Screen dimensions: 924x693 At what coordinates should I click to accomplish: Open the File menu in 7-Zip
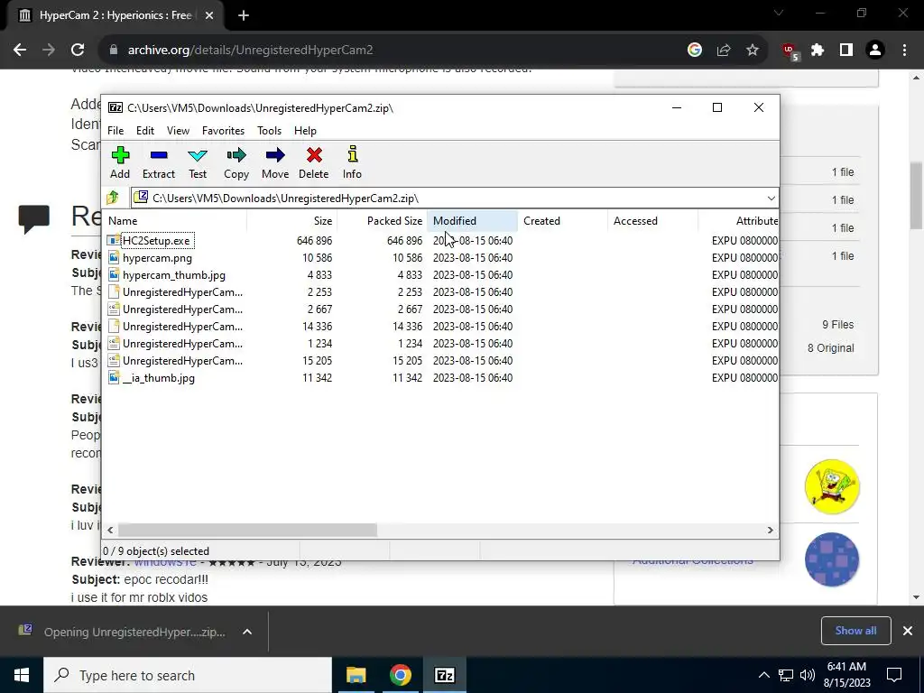tap(115, 131)
